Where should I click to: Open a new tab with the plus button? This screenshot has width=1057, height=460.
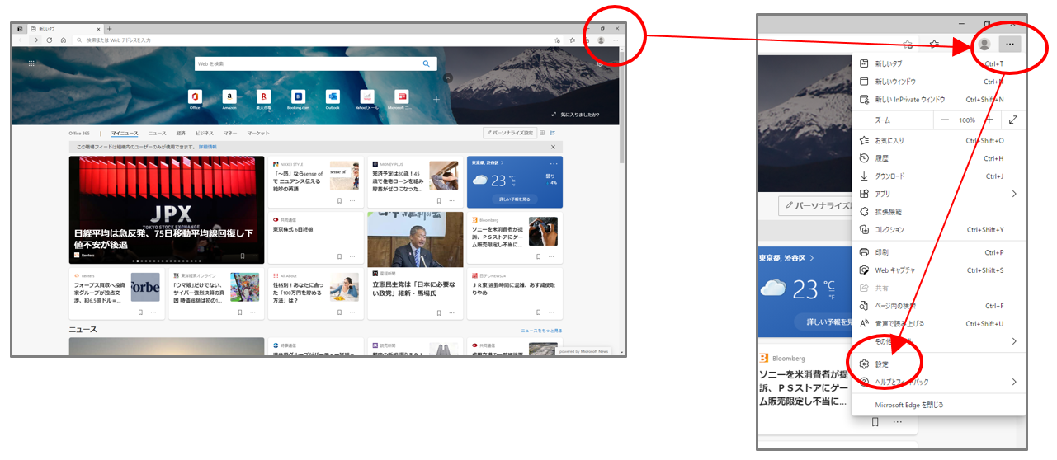(x=110, y=29)
